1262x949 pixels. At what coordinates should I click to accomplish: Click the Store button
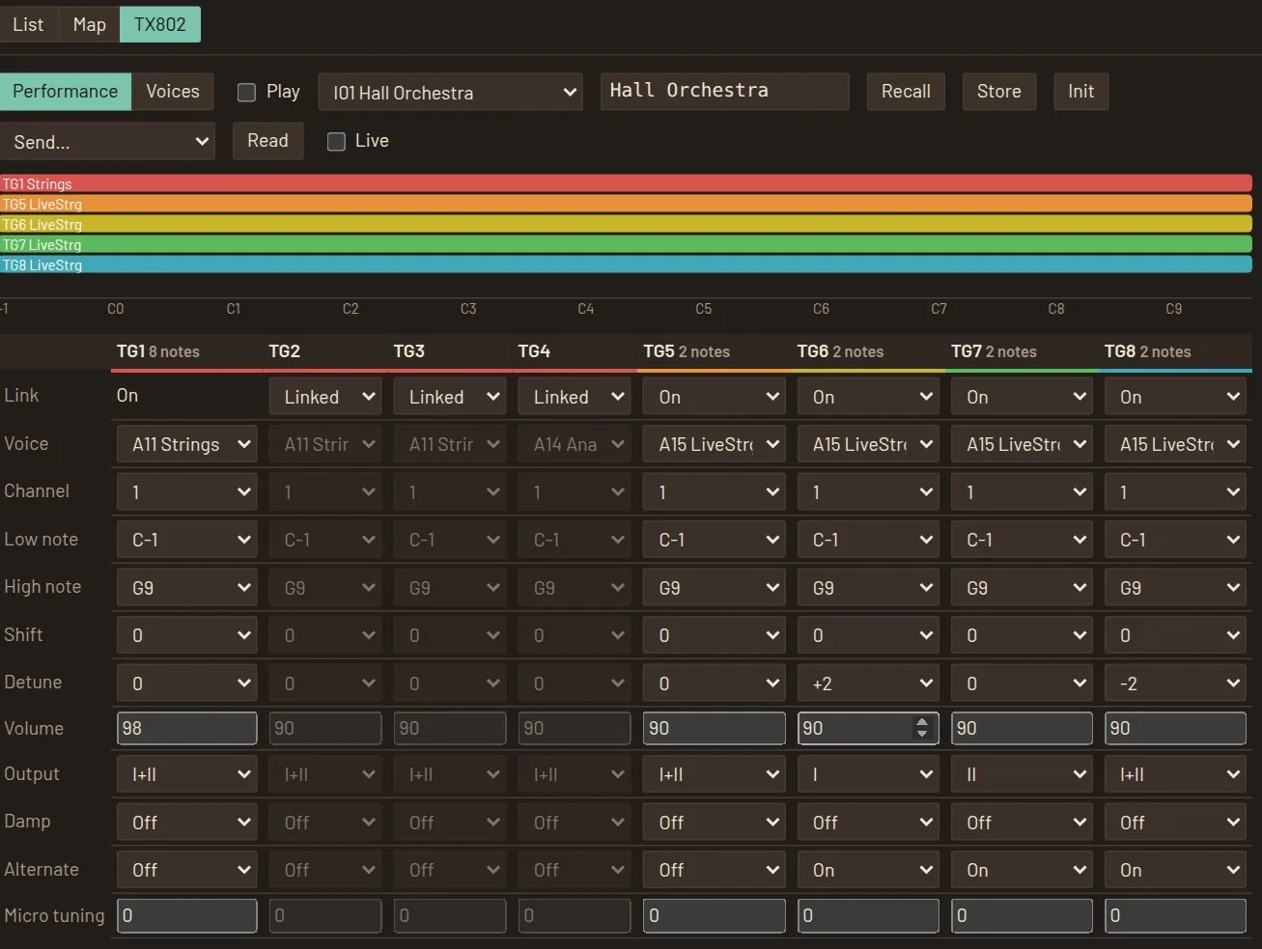coord(998,92)
